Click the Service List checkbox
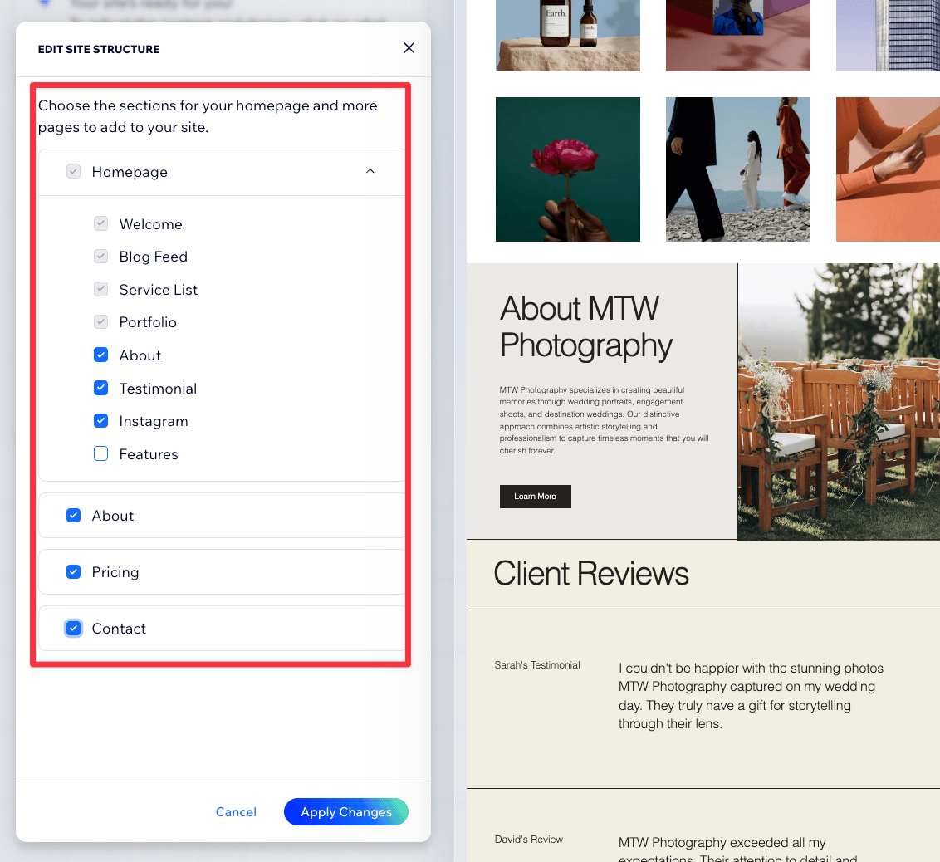Screen dimensions: 940x862 click(x=100, y=289)
